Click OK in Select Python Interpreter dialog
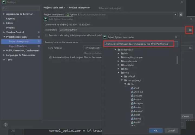This screenshot has height=135, width=195. point(156,130)
